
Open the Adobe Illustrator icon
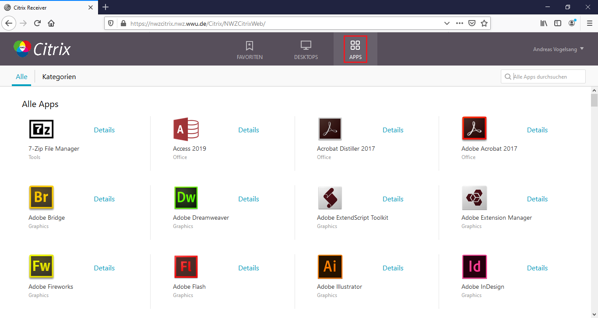330,267
